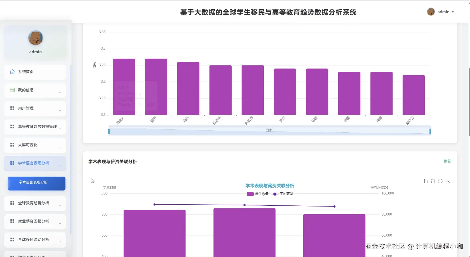Click the 用户管理 grid icon in sidebar
Viewport: 470px width, 257px height.
[x=12, y=108]
